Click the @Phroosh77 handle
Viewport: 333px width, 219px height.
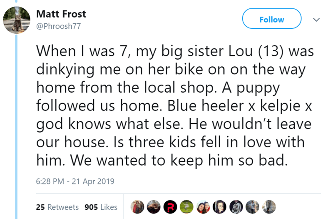tap(58, 26)
